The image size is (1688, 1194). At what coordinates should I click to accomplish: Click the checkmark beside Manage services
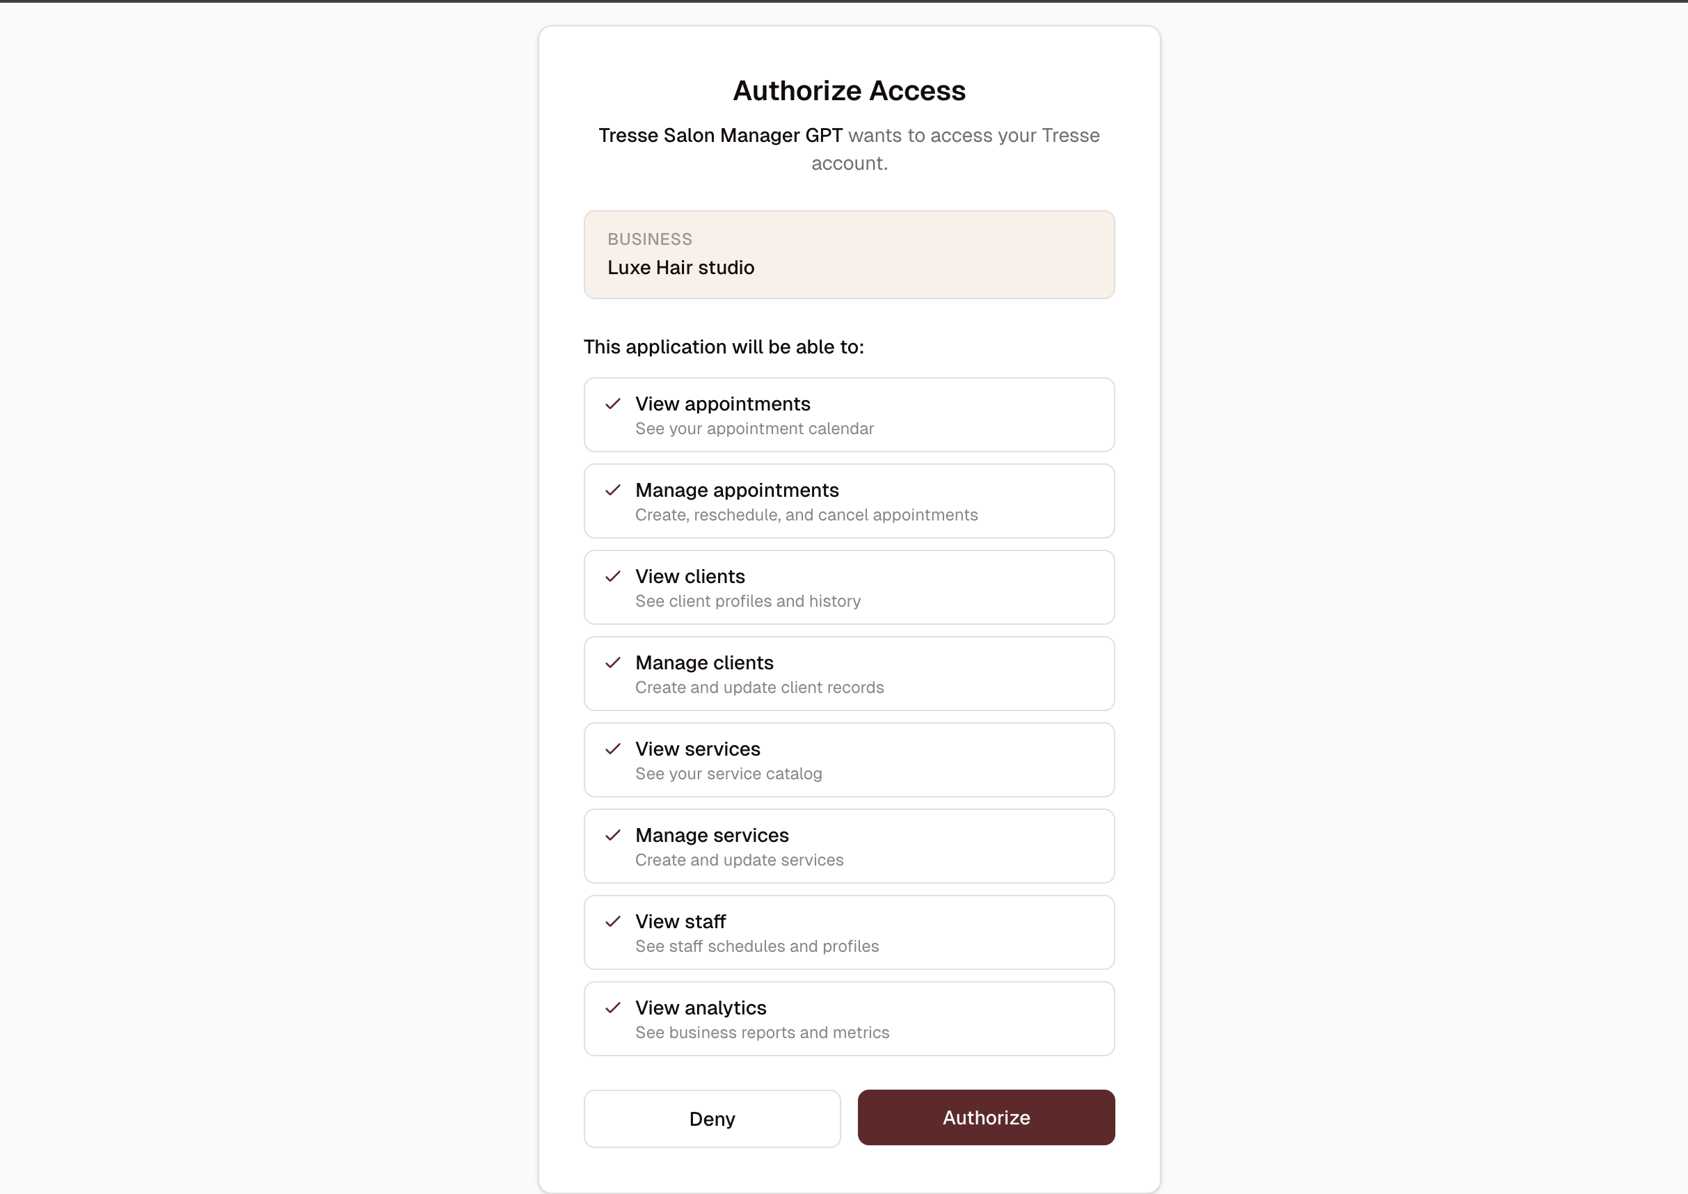coord(613,835)
